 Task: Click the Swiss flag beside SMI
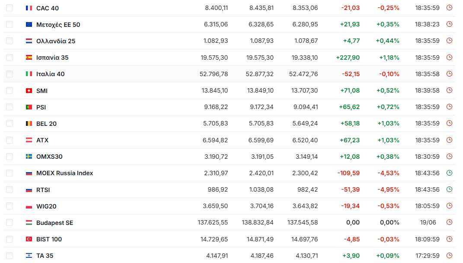point(29,91)
